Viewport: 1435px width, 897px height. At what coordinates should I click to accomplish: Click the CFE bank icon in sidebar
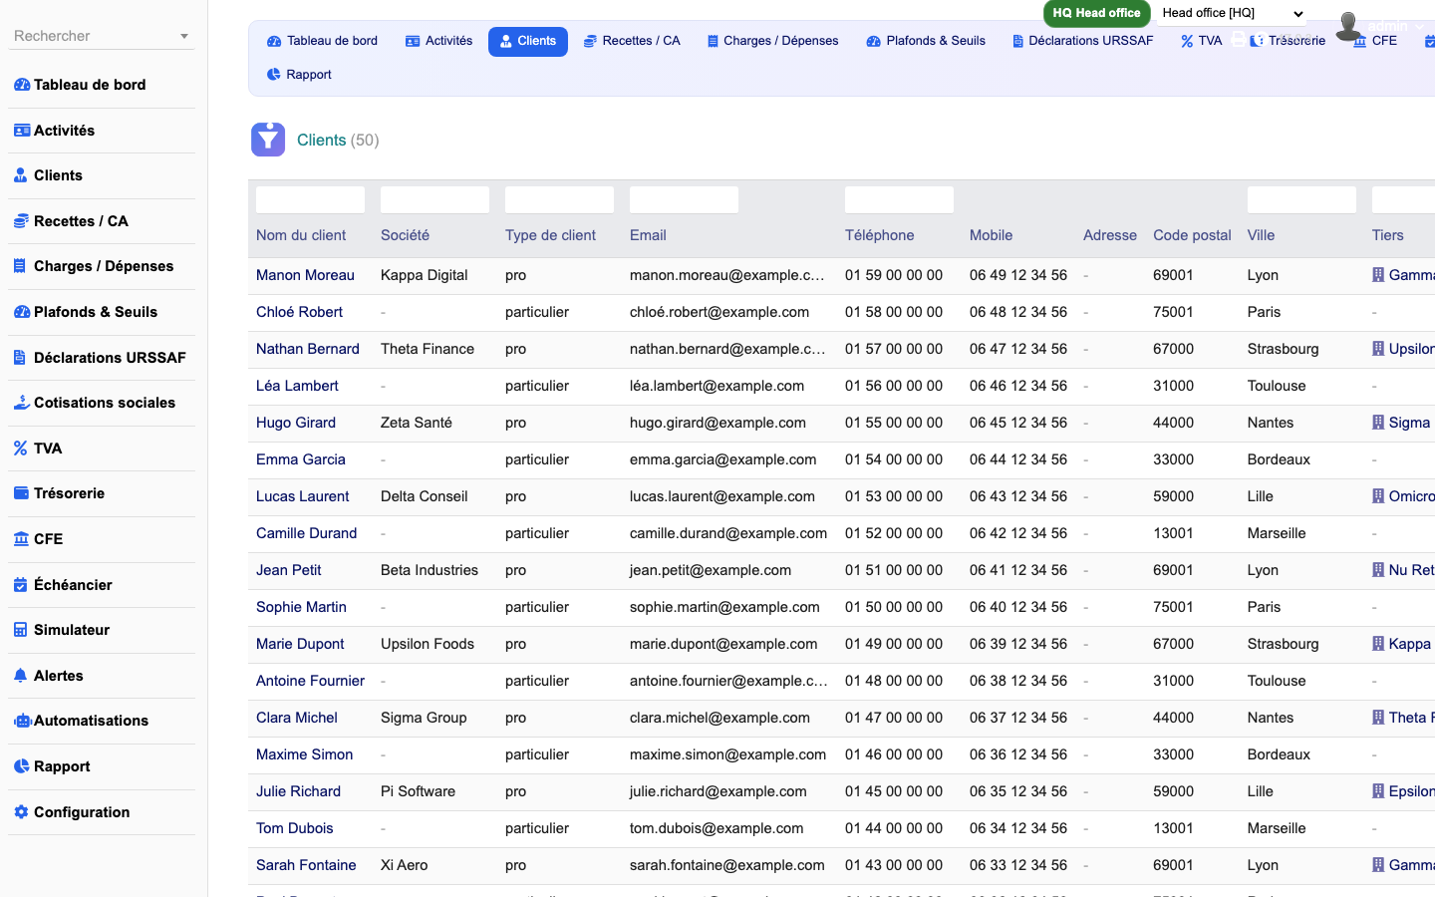point(21,539)
